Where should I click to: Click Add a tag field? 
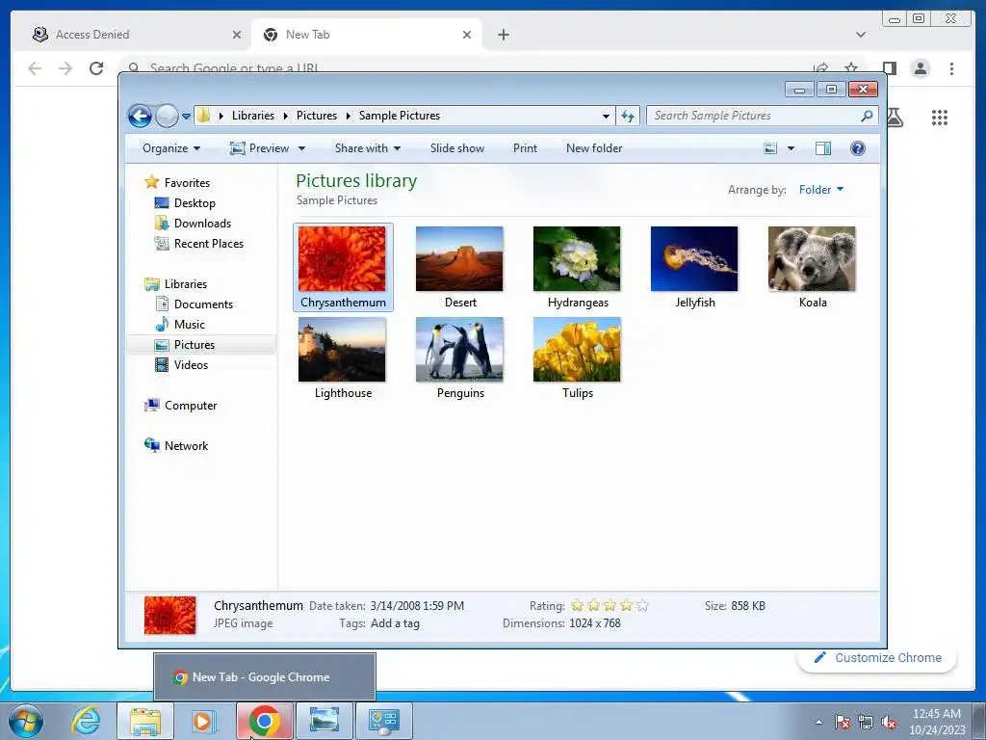click(x=395, y=623)
